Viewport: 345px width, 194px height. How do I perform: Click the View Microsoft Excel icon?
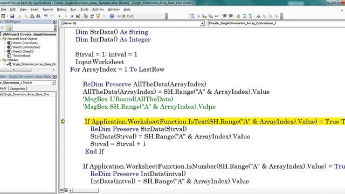tap(3, 16)
